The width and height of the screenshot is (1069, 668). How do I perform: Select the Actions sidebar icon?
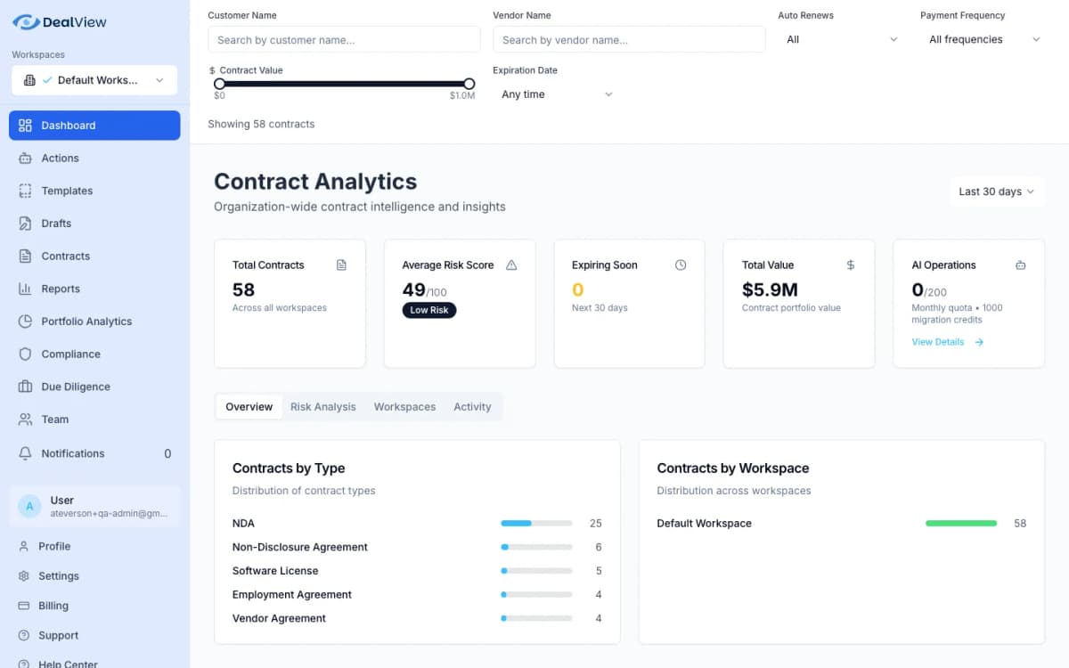24,158
